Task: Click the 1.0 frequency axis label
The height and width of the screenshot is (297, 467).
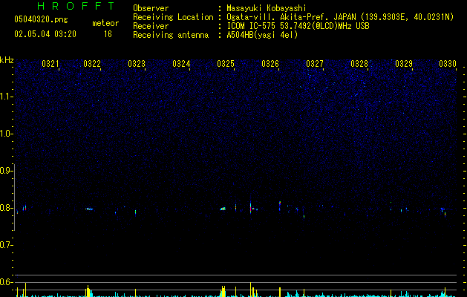Action: [x=6, y=134]
